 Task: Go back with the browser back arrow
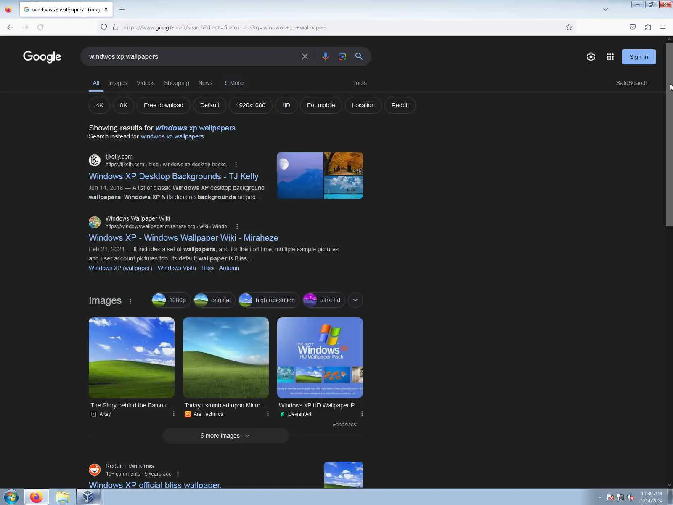pyautogui.click(x=10, y=27)
